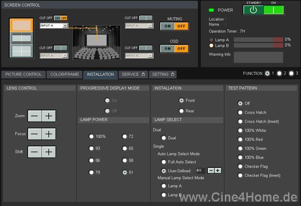The width and height of the screenshot is (301, 206).
Task: Decrease lens Focus with minus button
Action: [x=34, y=134]
